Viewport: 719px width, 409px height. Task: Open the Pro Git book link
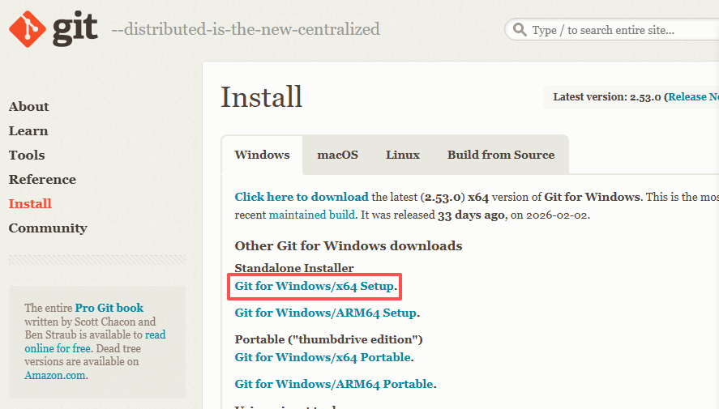pos(109,308)
